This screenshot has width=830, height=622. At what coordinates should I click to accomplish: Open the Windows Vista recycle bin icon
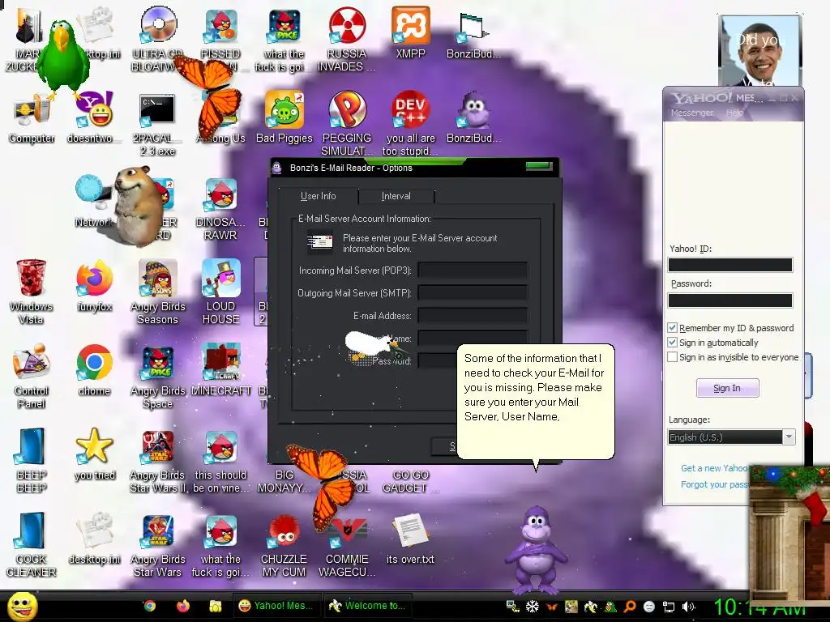[31, 291]
